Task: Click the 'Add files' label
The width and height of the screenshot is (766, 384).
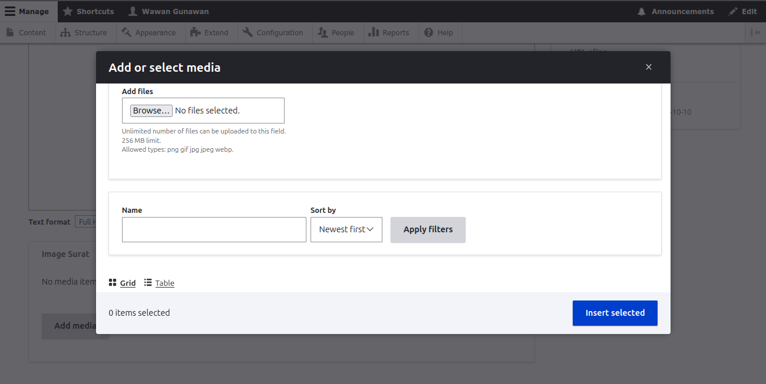Action: tap(137, 91)
